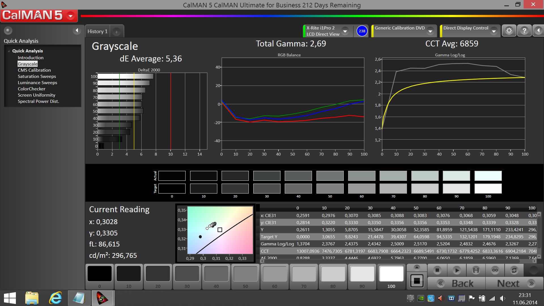This screenshot has width=544, height=306.
Task: Open help question mark button
Action: (x=524, y=31)
